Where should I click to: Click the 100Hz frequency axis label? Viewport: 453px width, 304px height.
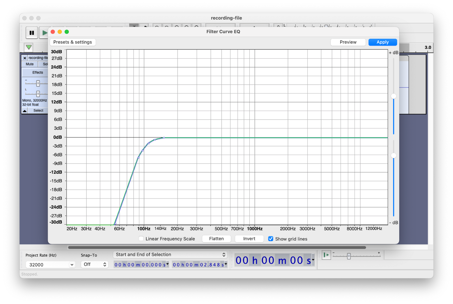coord(144,229)
